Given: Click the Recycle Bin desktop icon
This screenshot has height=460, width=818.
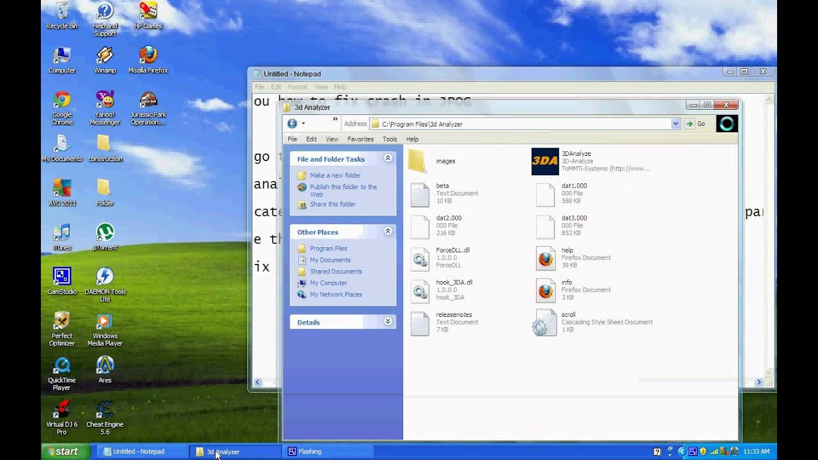Looking at the screenshot, I should (x=62, y=11).
